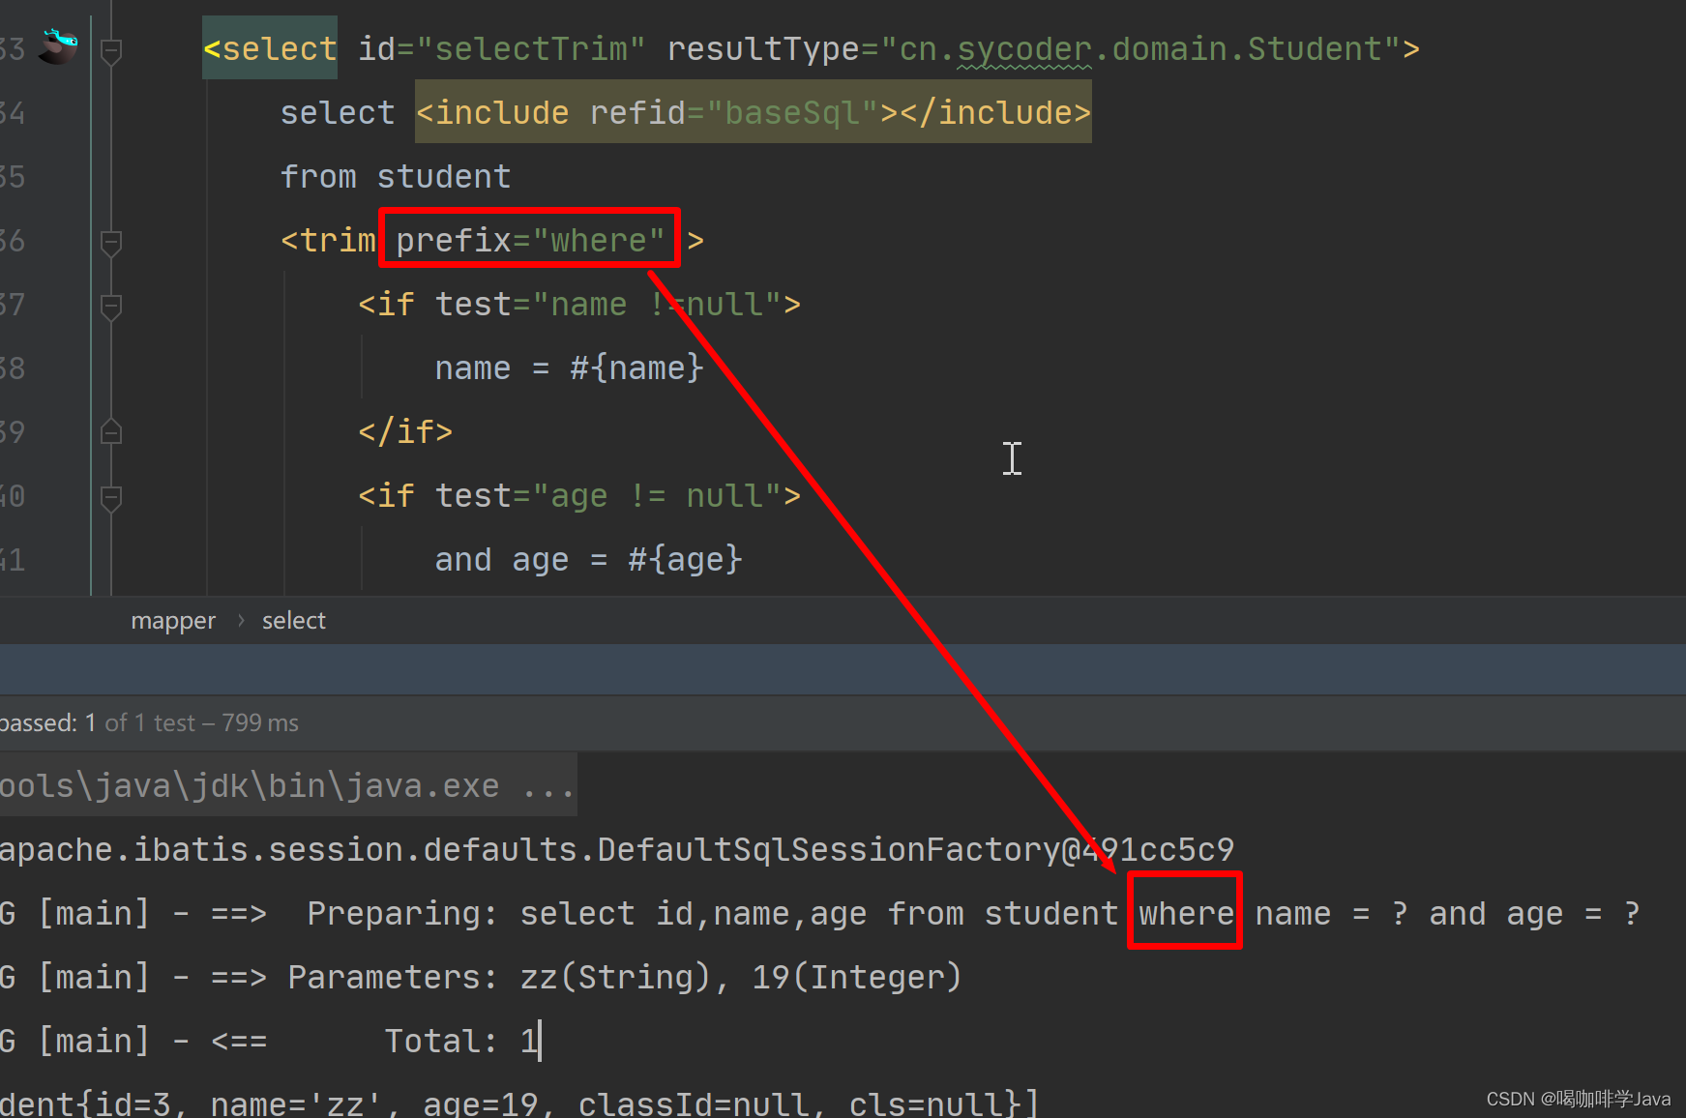
Task: Expand the truncated java.exe command line
Action: (x=547, y=784)
